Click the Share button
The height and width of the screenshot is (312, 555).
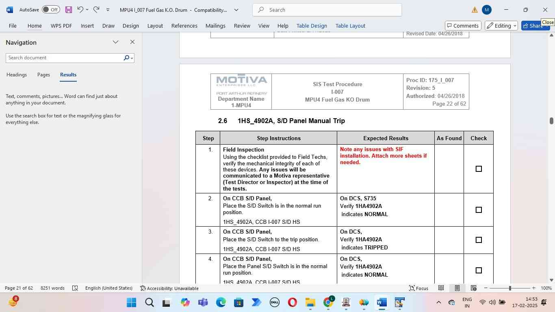coord(535,26)
